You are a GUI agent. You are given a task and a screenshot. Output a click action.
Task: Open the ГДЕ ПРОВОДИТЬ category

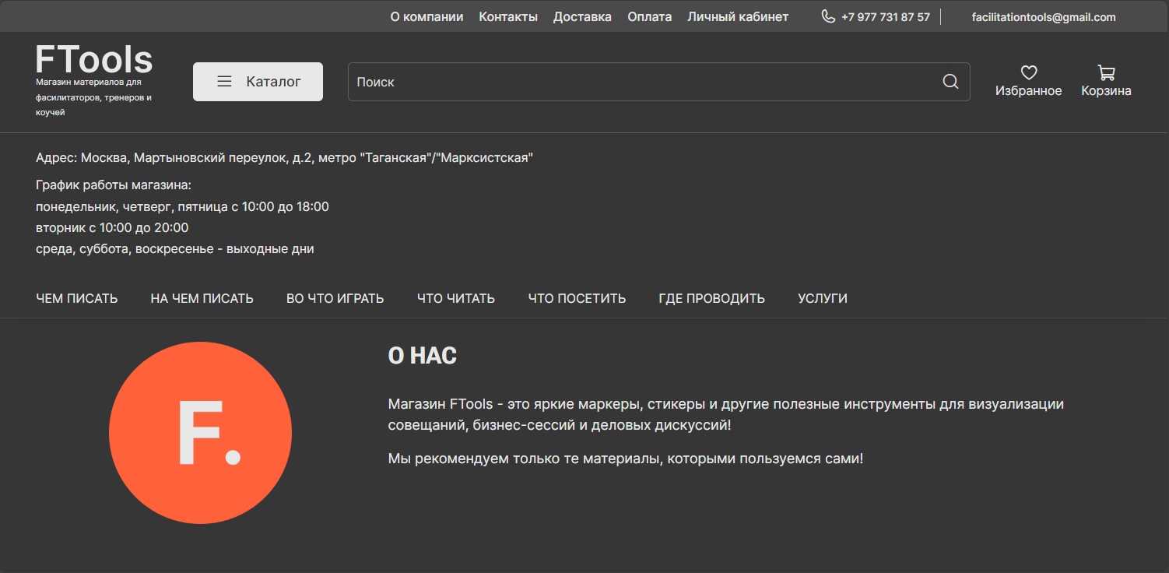[711, 298]
